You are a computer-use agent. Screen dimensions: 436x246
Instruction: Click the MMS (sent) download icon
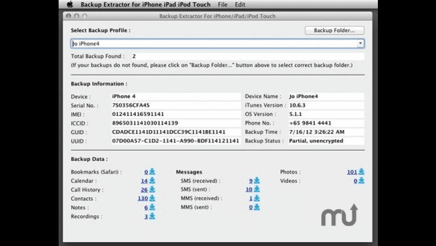point(257,207)
